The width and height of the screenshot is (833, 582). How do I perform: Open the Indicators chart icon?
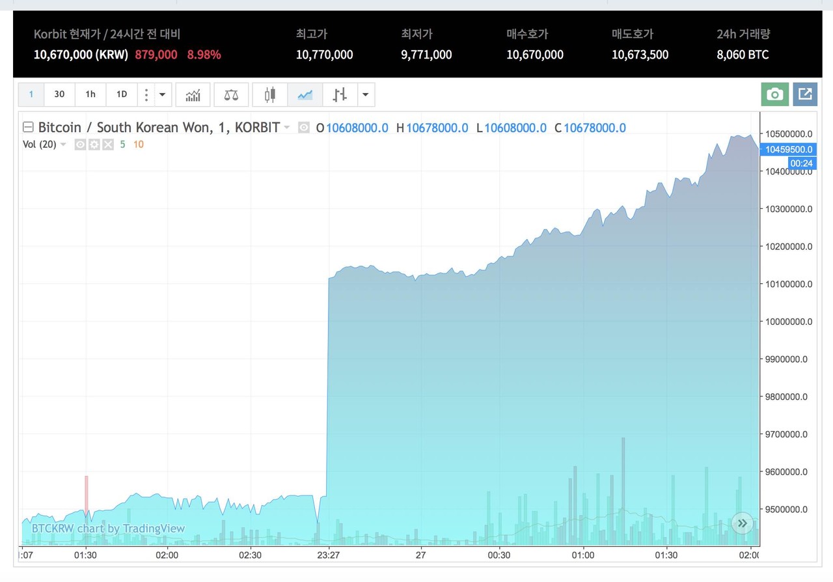tap(193, 95)
